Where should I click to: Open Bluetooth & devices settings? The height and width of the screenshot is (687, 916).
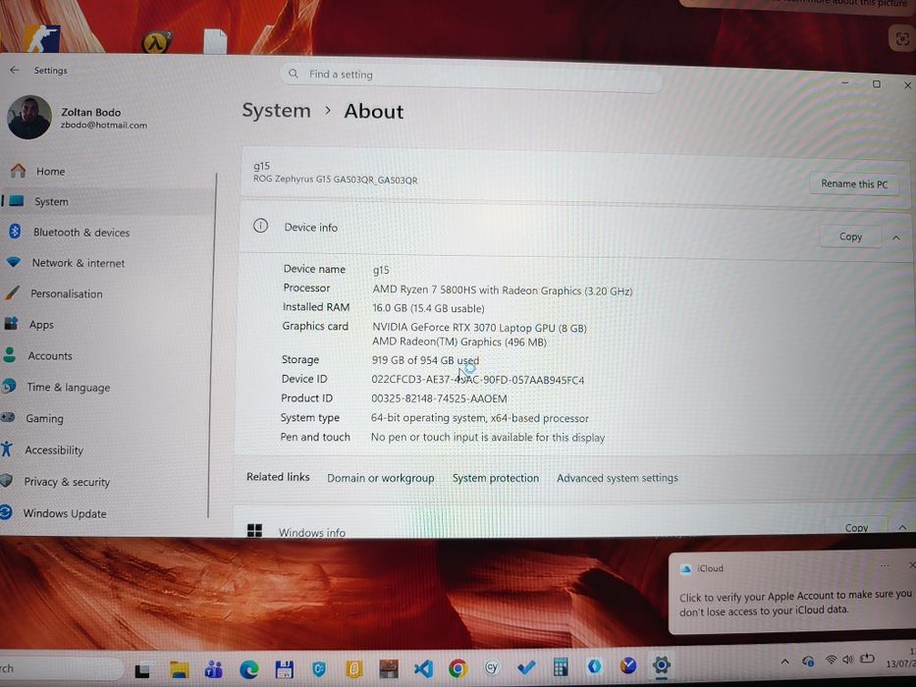81,233
